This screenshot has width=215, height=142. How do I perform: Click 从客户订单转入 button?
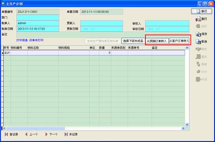click(179, 41)
